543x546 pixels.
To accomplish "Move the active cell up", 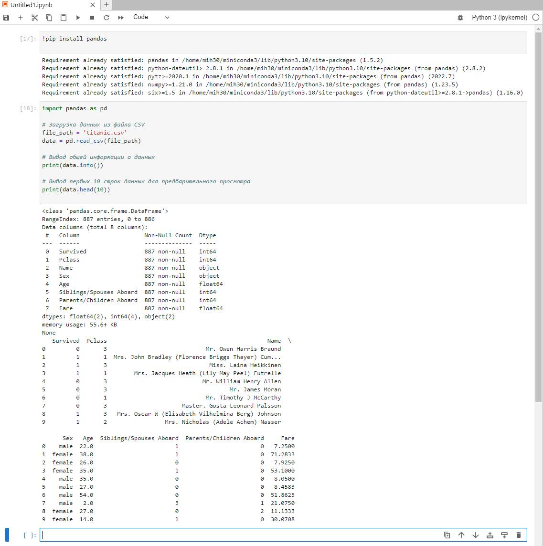I will 461,535.
